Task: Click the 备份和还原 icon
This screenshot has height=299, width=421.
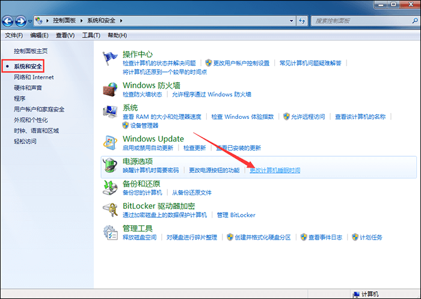Action: [110, 188]
